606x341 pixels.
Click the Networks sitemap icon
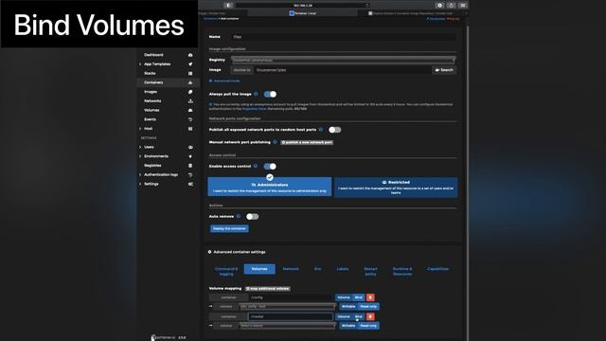[190, 101]
